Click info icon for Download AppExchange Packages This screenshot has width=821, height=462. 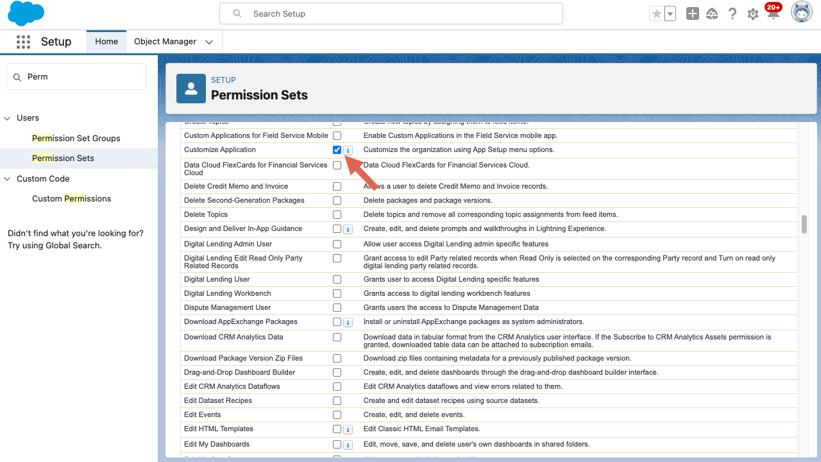coord(348,322)
